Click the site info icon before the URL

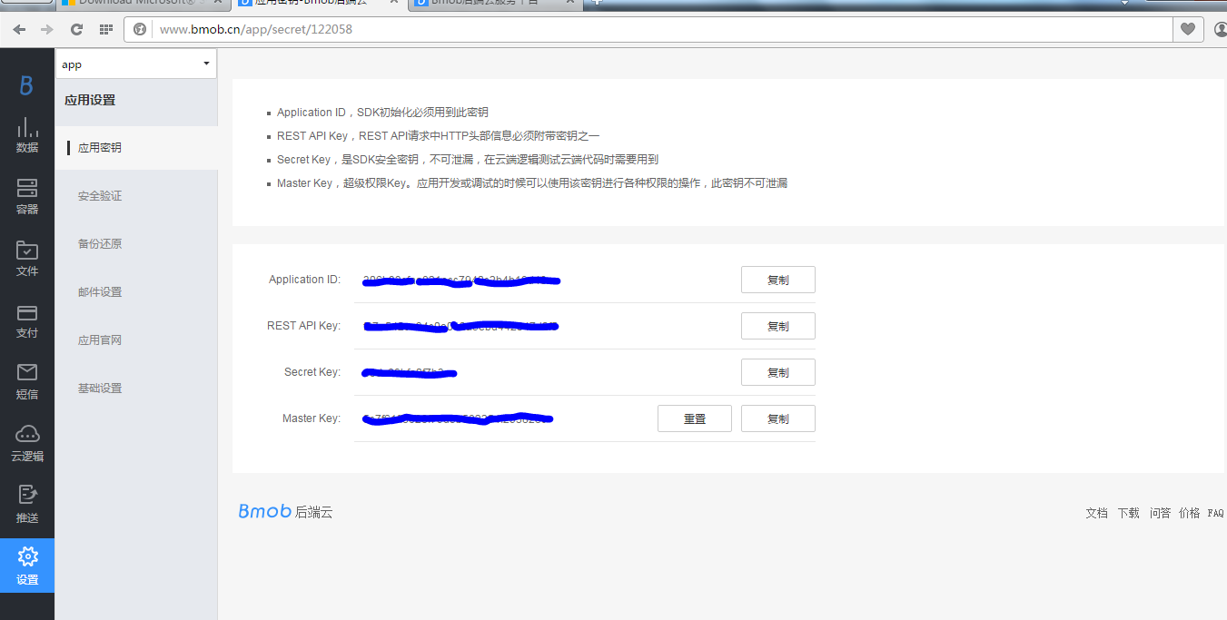[x=140, y=29]
